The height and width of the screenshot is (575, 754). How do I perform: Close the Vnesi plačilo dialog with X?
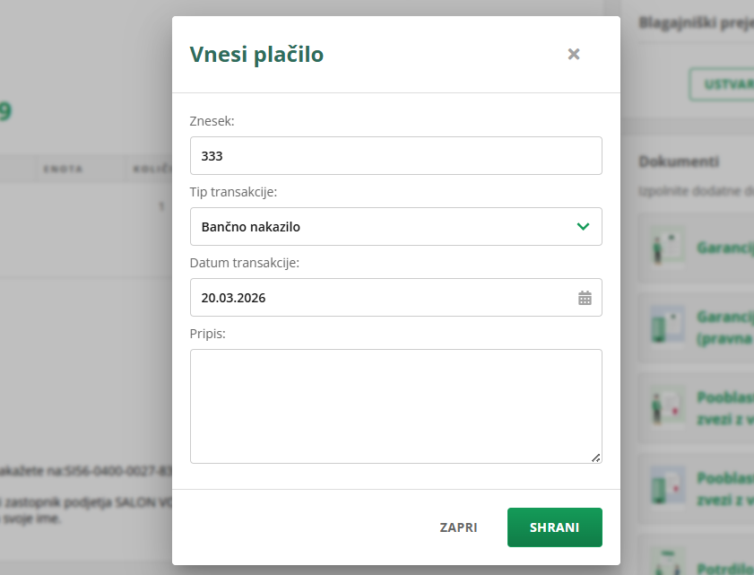[x=574, y=54]
